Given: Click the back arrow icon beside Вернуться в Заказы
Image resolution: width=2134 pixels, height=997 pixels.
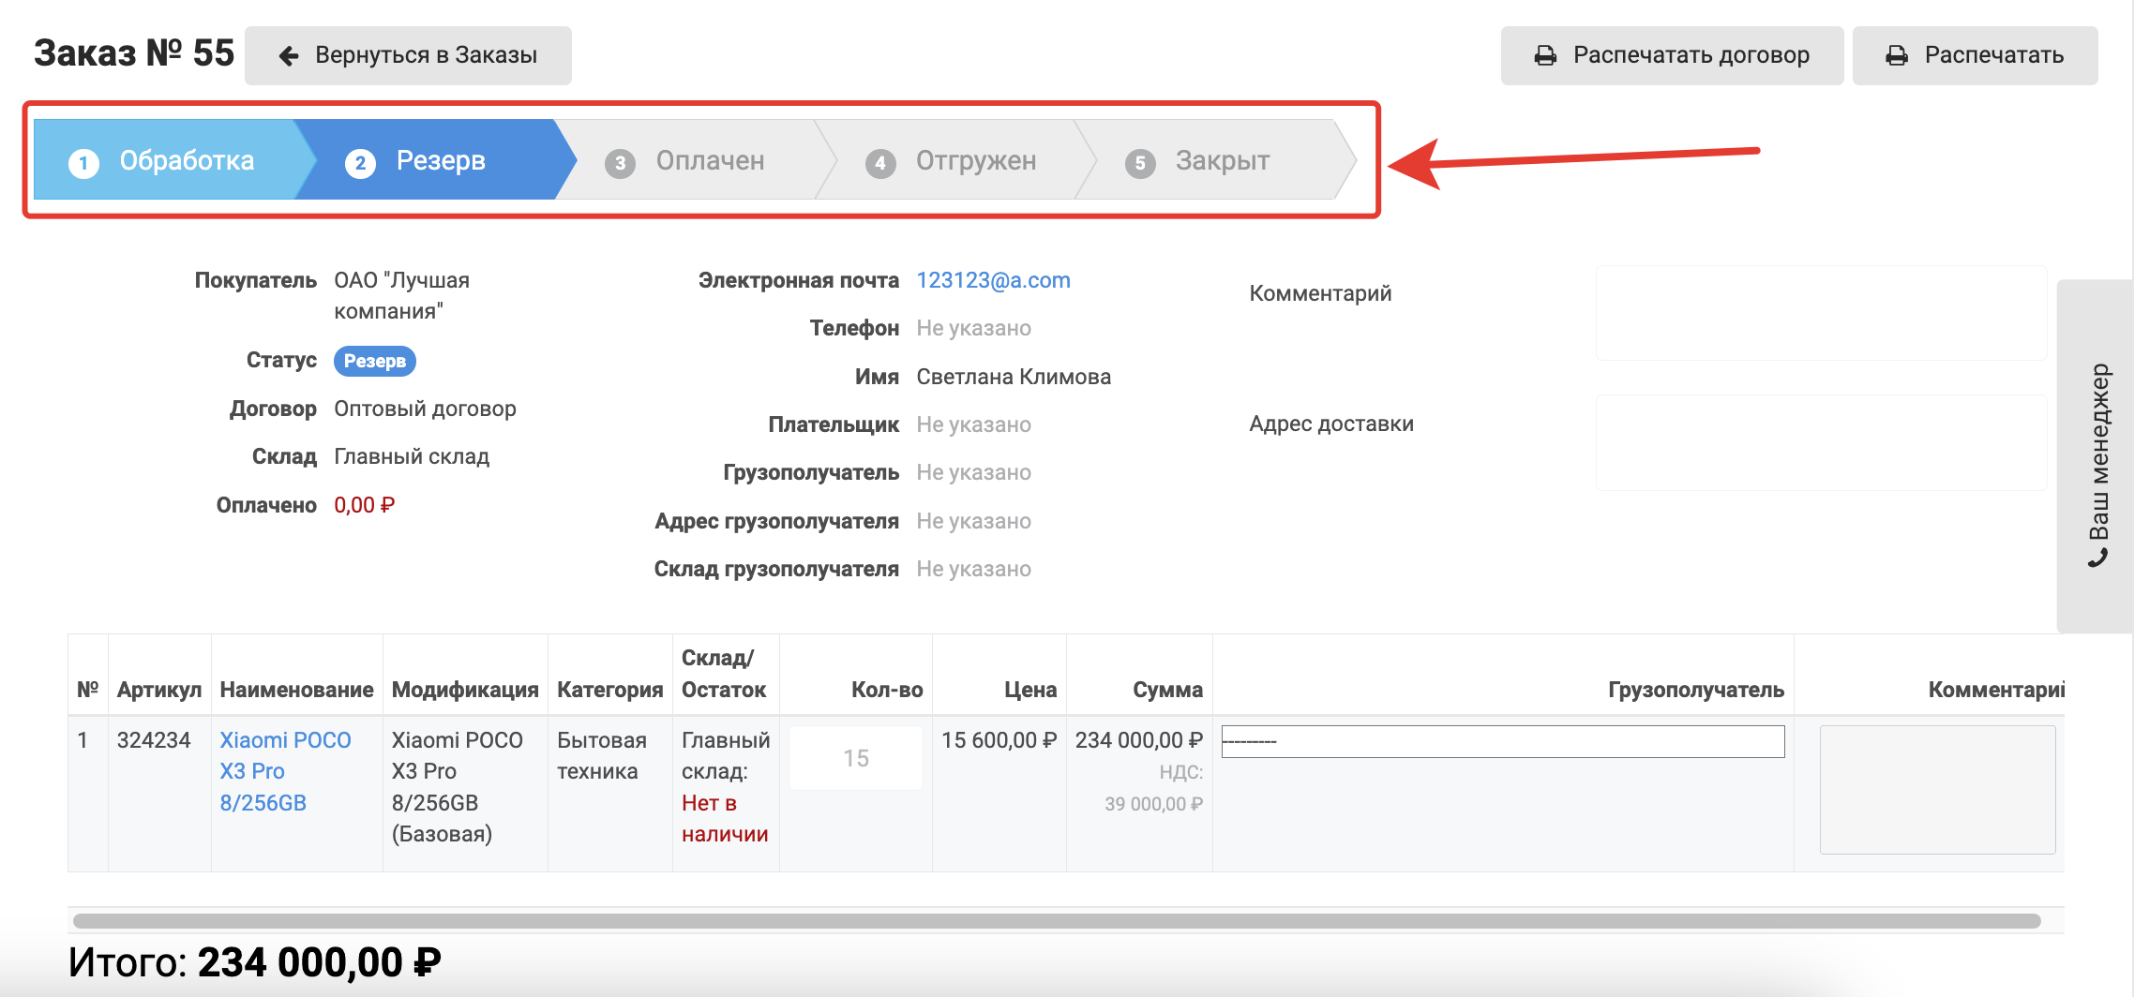Looking at the screenshot, I should pyautogui.click(x=289, y=56).
